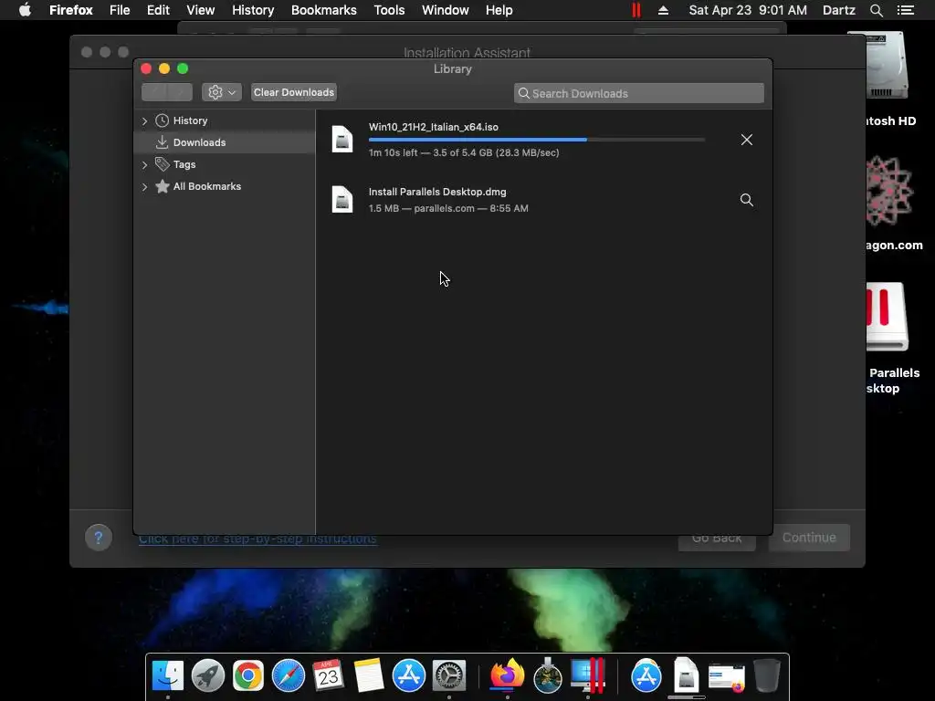Open the Bookmarks menu
Image resolution: width=935 pixels, height=701 pixels.
[324, 10]
